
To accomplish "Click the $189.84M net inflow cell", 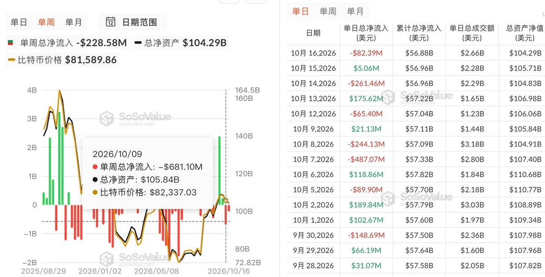I will (367, 205).
